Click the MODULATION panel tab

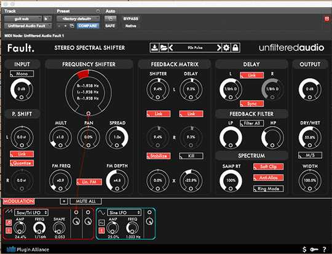[x=18, y=201]
